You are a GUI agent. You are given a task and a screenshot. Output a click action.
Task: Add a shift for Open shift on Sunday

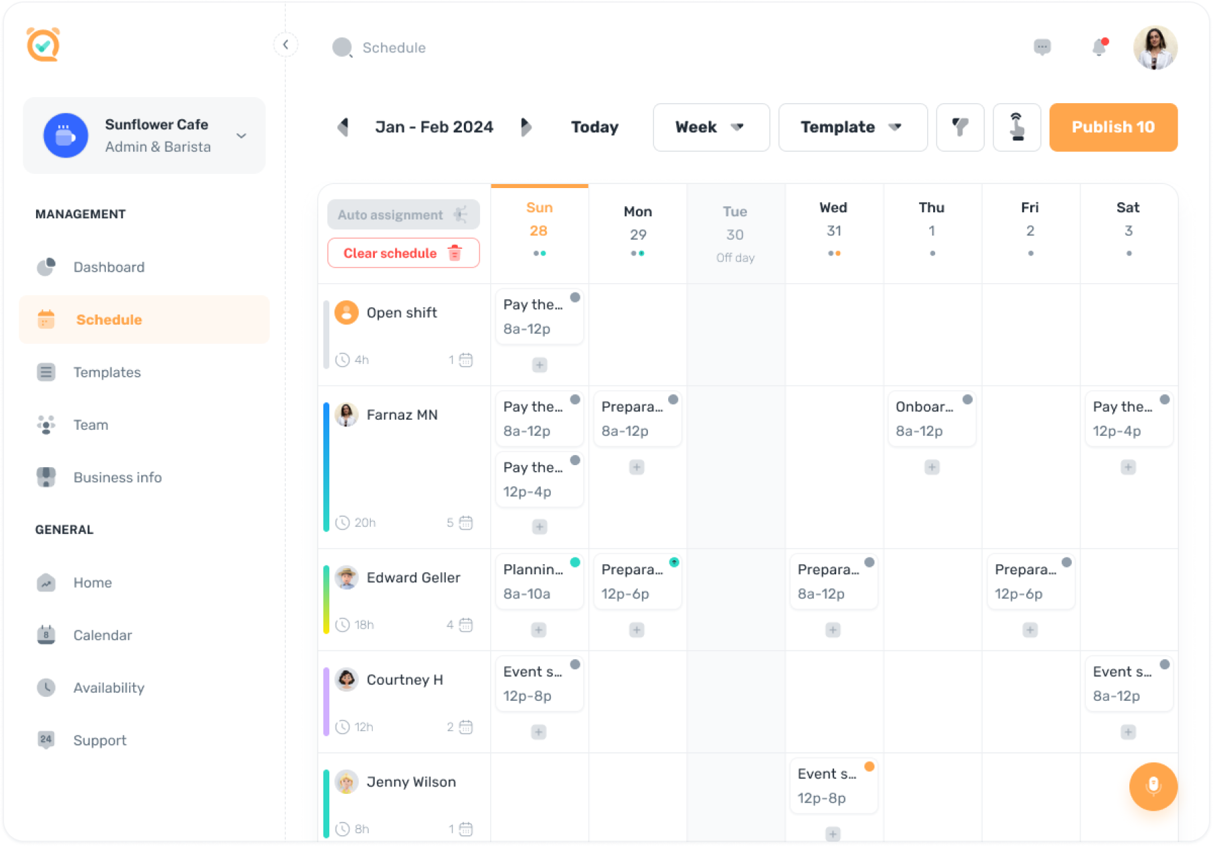540,365
